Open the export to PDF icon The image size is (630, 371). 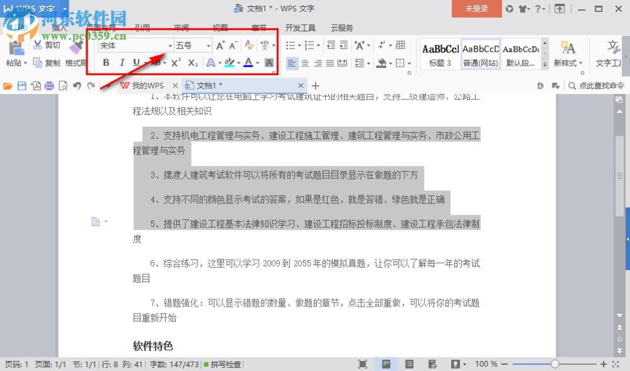click(36, 85)
